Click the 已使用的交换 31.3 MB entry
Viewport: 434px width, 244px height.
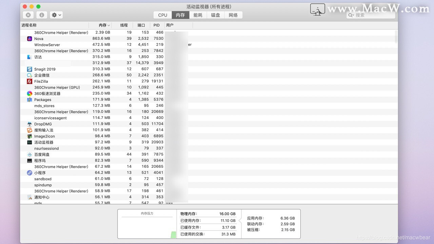pos(208,234)
